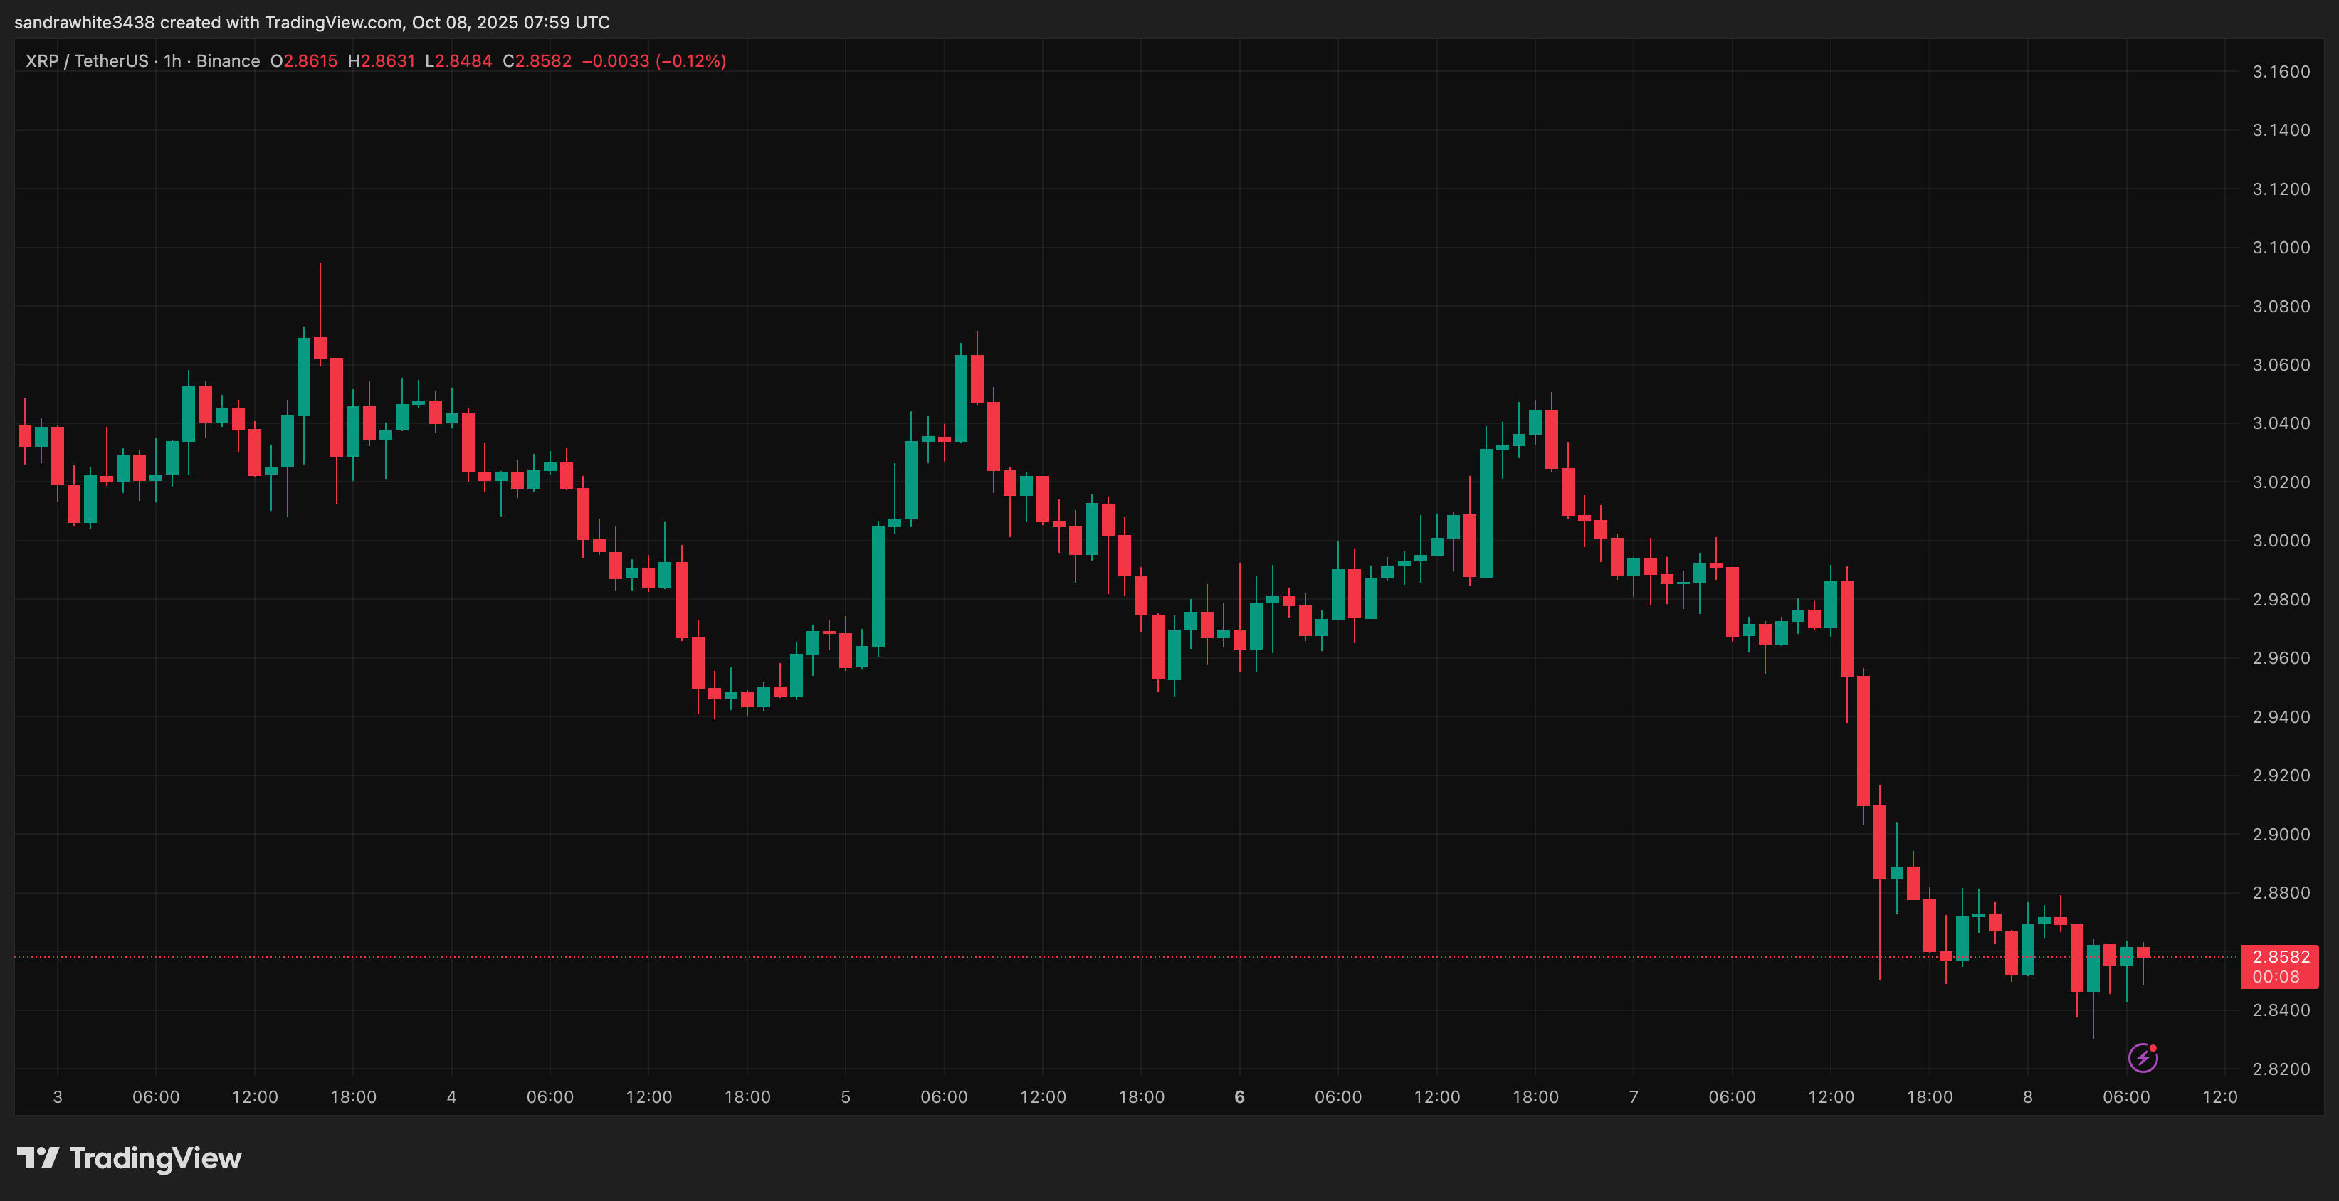Select the 1h interval label in legend
This screenshot has height=1201, width=2339.
[172, 60]
